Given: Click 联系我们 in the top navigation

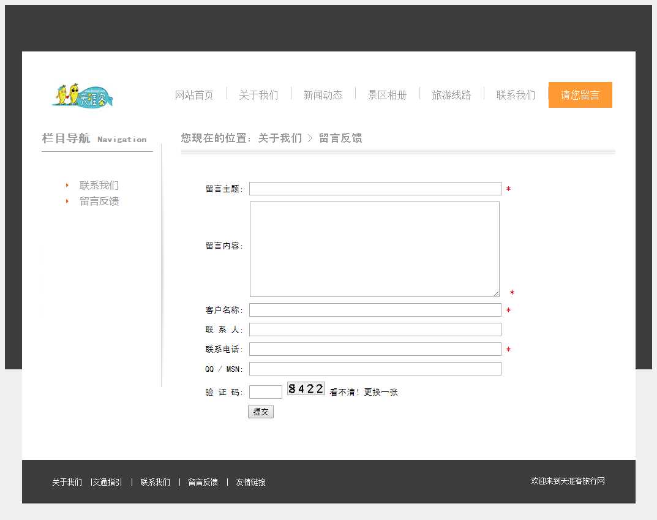Looking at the screenshot, I should click(516, 95).
